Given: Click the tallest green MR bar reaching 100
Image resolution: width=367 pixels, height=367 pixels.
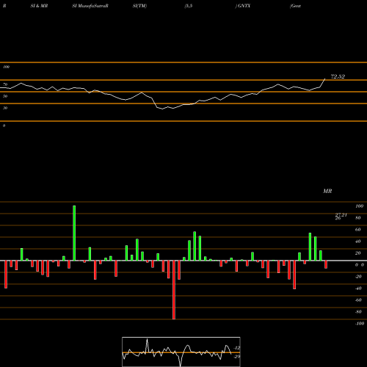Looking at the screenshot, I should (x=74, y=233).
